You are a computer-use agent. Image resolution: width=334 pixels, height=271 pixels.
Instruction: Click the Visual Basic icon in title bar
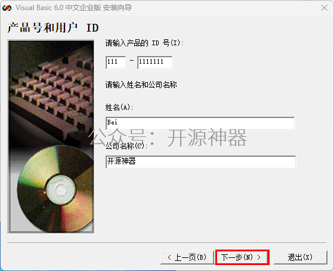point(7,8)
